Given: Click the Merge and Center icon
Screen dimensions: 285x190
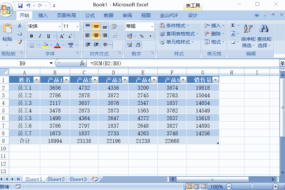Looking at the screenshot, I should point(114,35).
